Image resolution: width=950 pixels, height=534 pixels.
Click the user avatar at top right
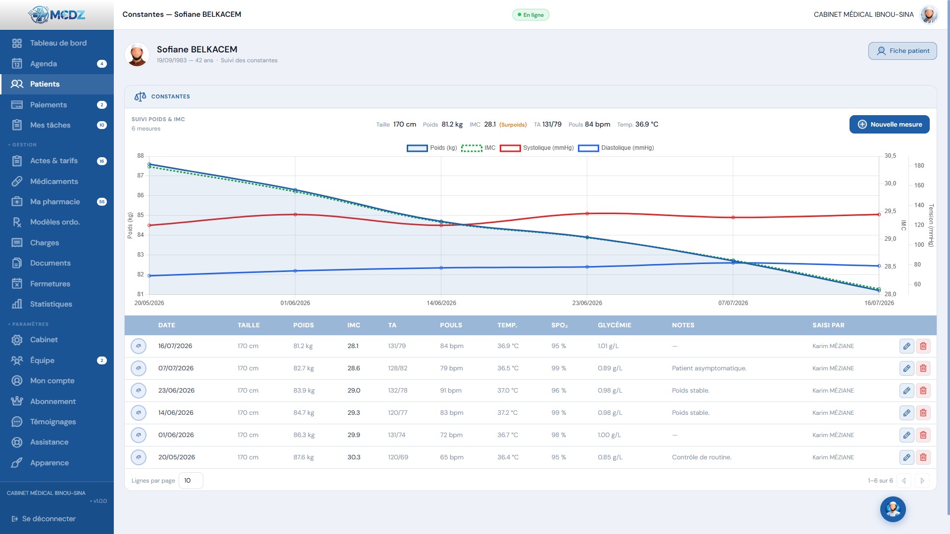[x=929, y=14]
